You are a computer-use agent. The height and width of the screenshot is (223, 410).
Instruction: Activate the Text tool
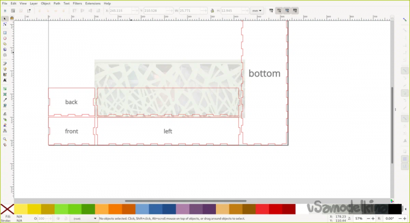click(5, 80)
